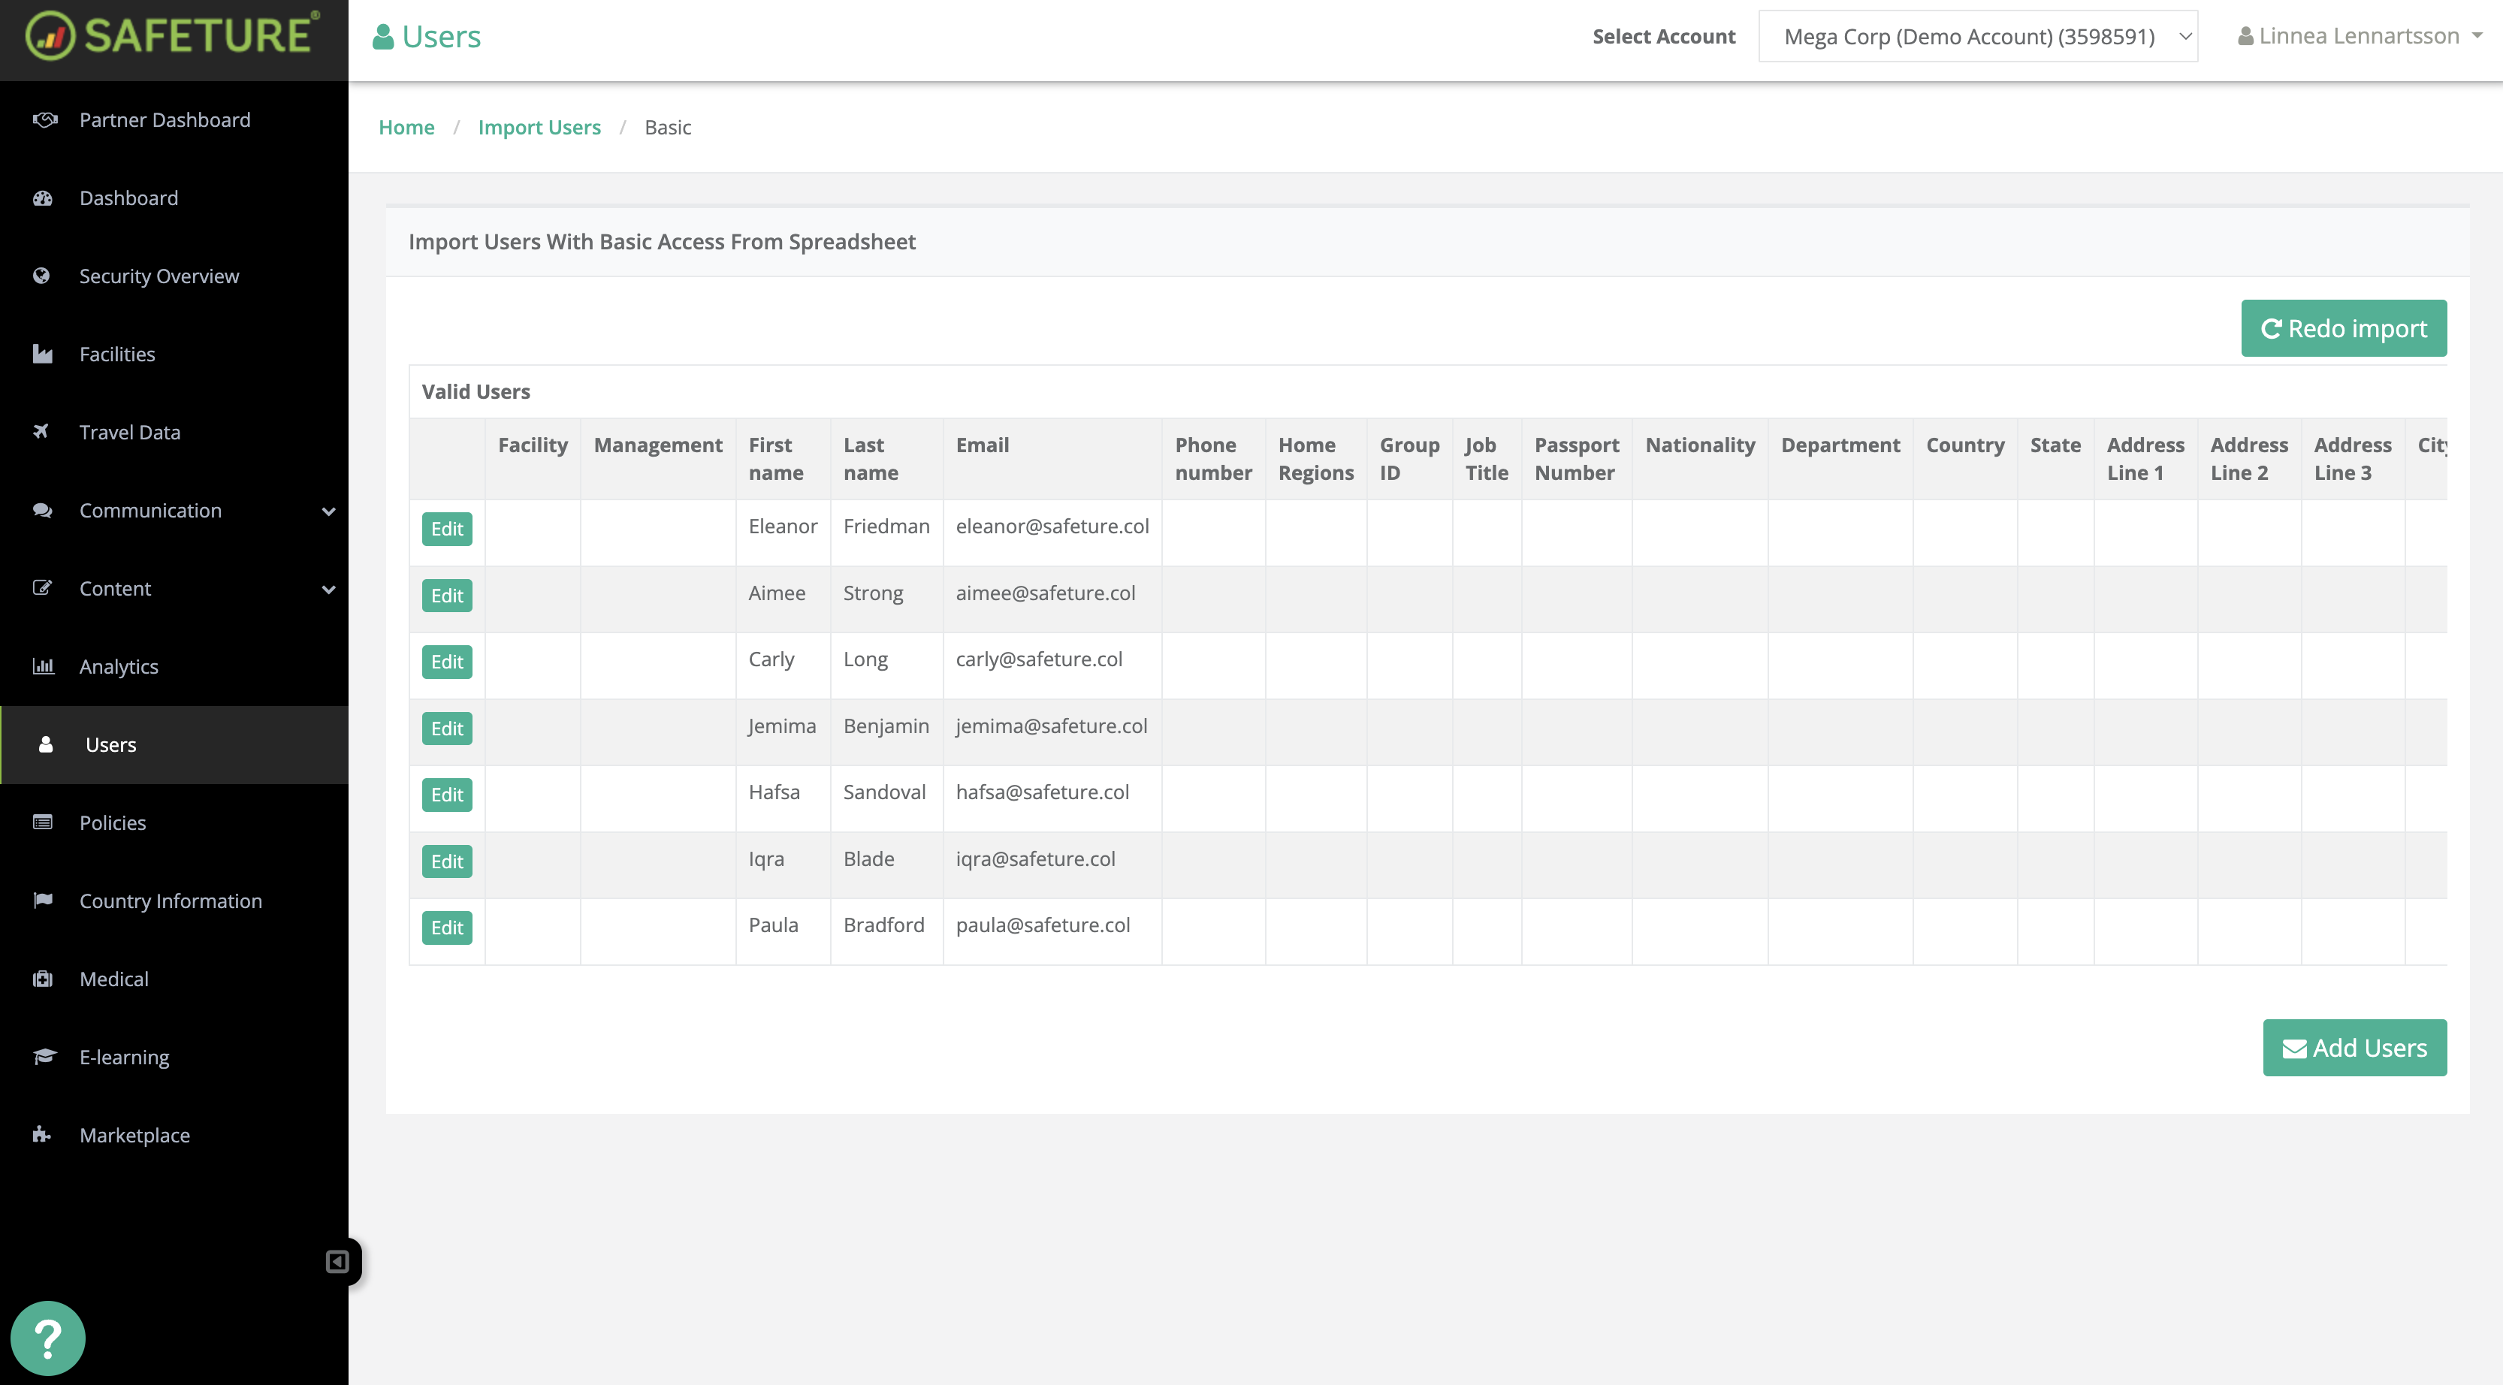The image size is (2503, 1385).
Task: Click the Add Users button
Action: (x=2354, y=1048)
